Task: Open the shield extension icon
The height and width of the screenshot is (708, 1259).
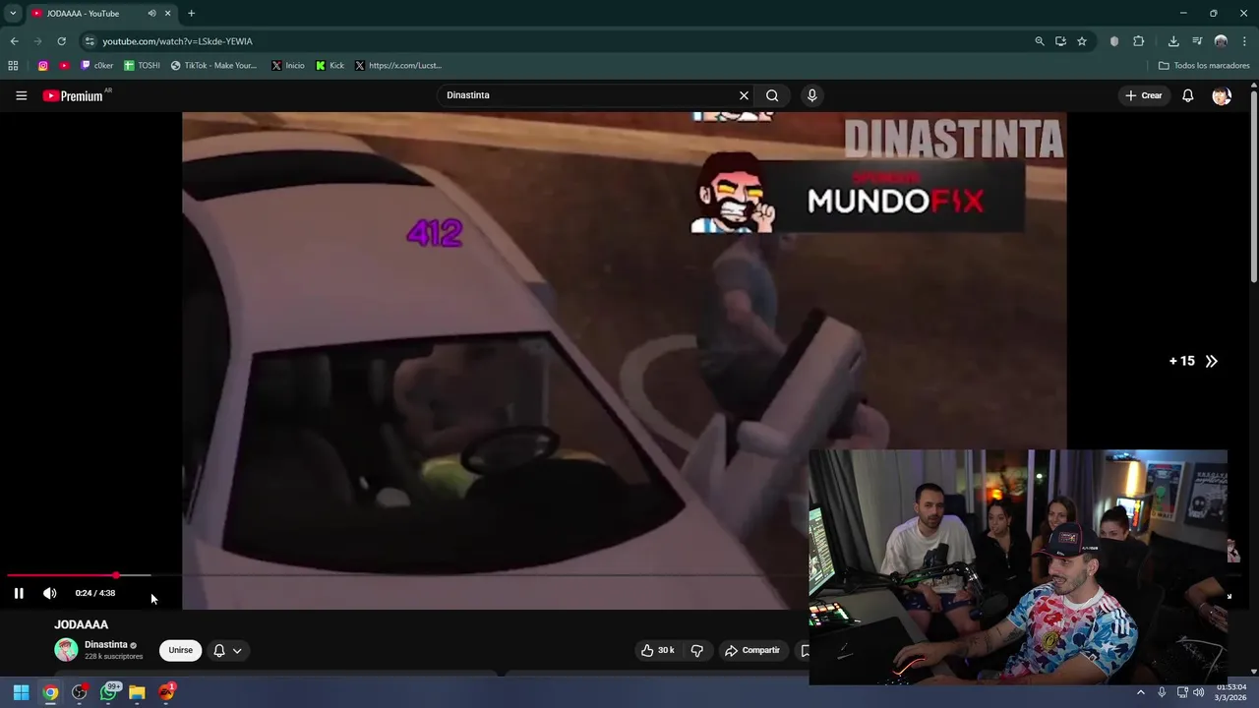Action: pos(1114,41)
